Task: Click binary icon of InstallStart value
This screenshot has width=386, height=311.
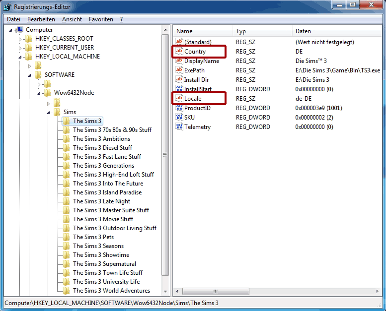Action: click(179, 89)
